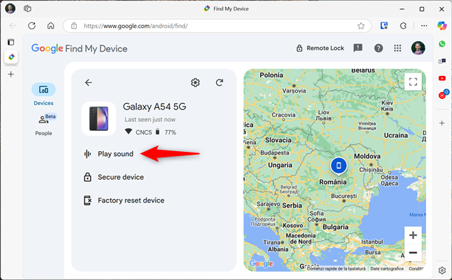
Task: Open WhatsApp in Edge sidebar
Action: pyautogui.click(x=442, y=44)
